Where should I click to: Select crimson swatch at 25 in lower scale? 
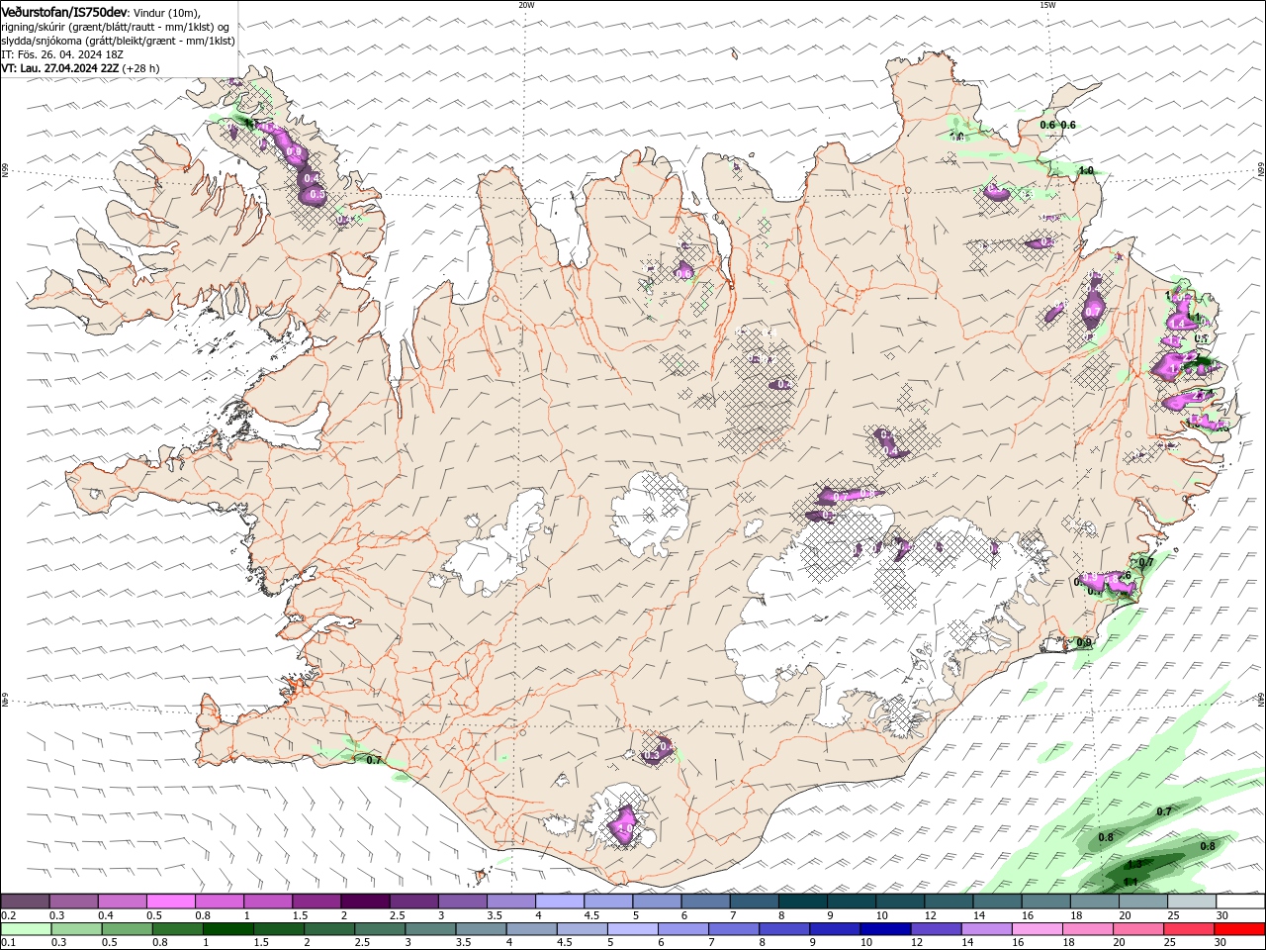(x=1189, y=929)
